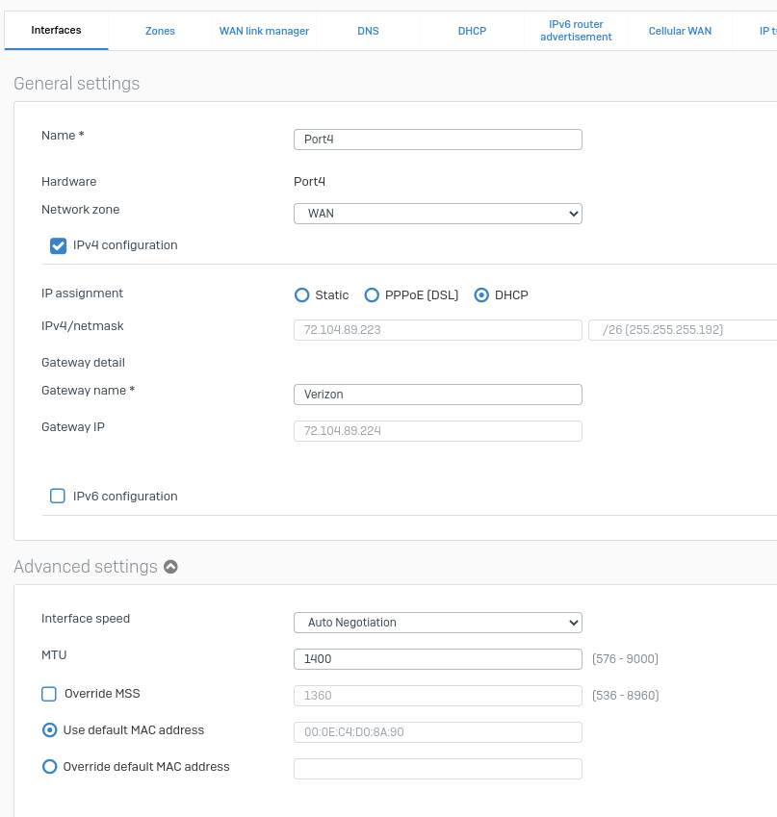Select Static IP assignment
The width and height of the screenshot is (777, 817).
tap(302, 294)
